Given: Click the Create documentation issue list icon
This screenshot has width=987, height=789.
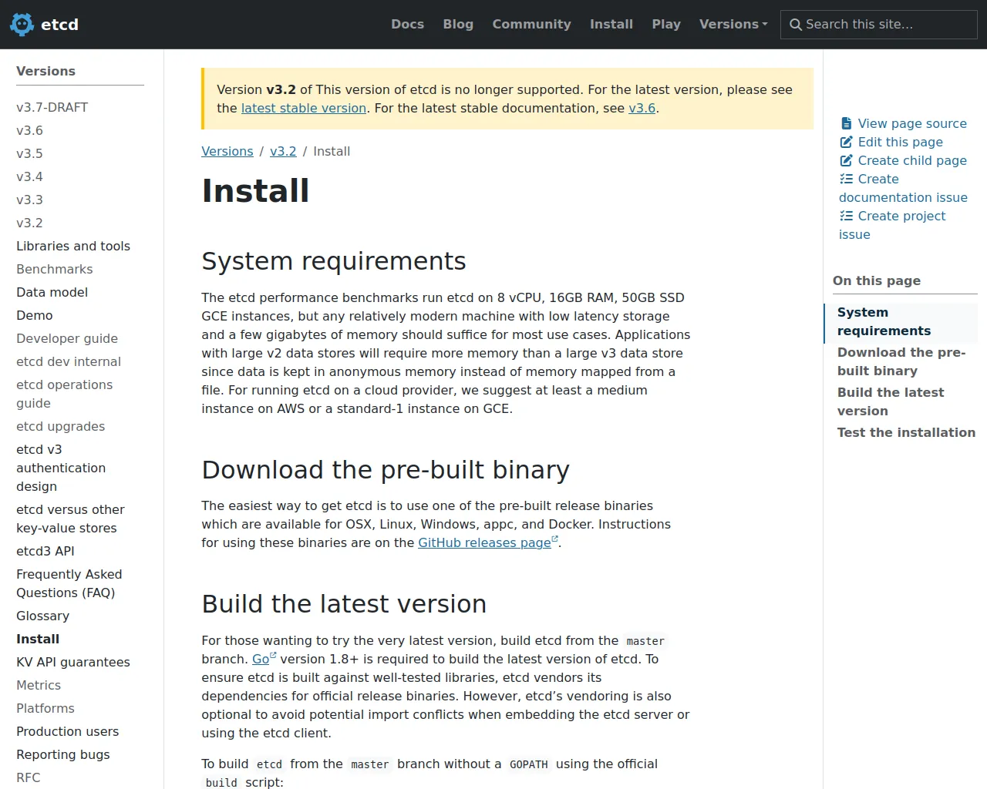Looking at the screenshot, I should coord(845,179).
